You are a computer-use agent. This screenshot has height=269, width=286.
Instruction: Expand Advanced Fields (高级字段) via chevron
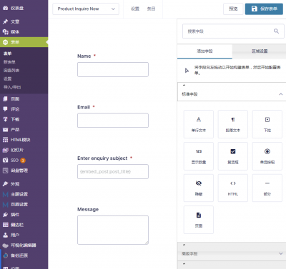[x=280, y=253]
